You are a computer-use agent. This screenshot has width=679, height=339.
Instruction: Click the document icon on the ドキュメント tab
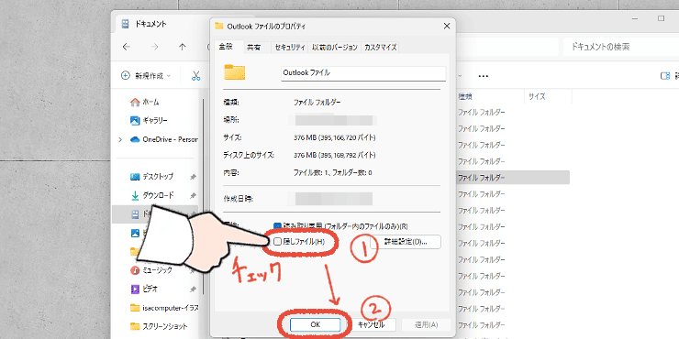pos(125,24)
